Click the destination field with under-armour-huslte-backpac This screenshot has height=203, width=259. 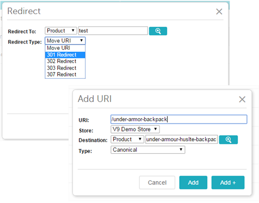181,139
